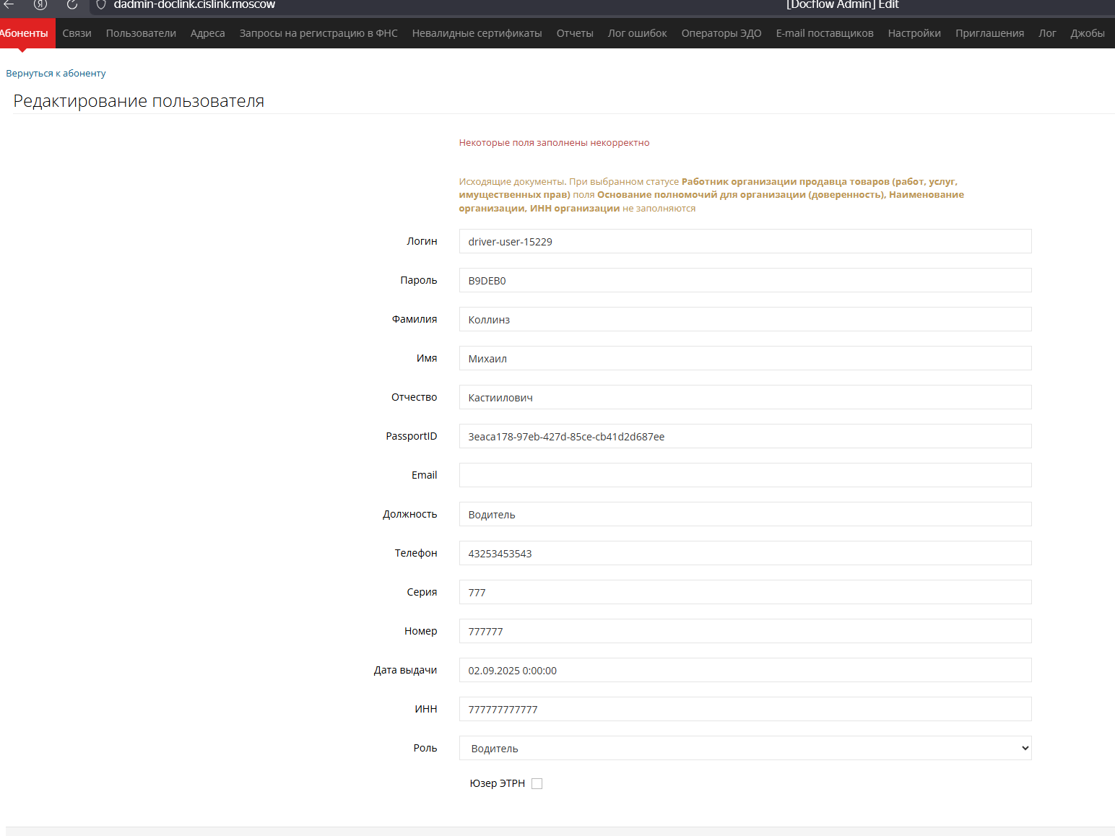This screenshot has height=836, width=1115.
Task: Click the PassportID field
Action: [745, 436]
